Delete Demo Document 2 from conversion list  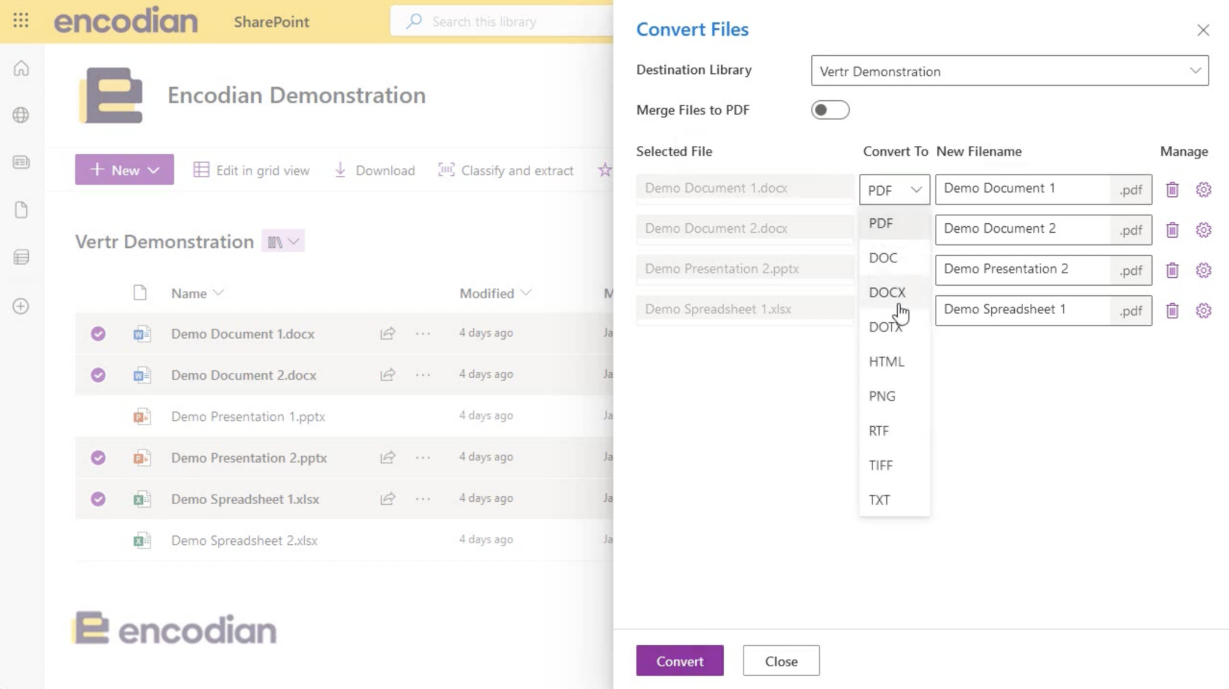1172,230
